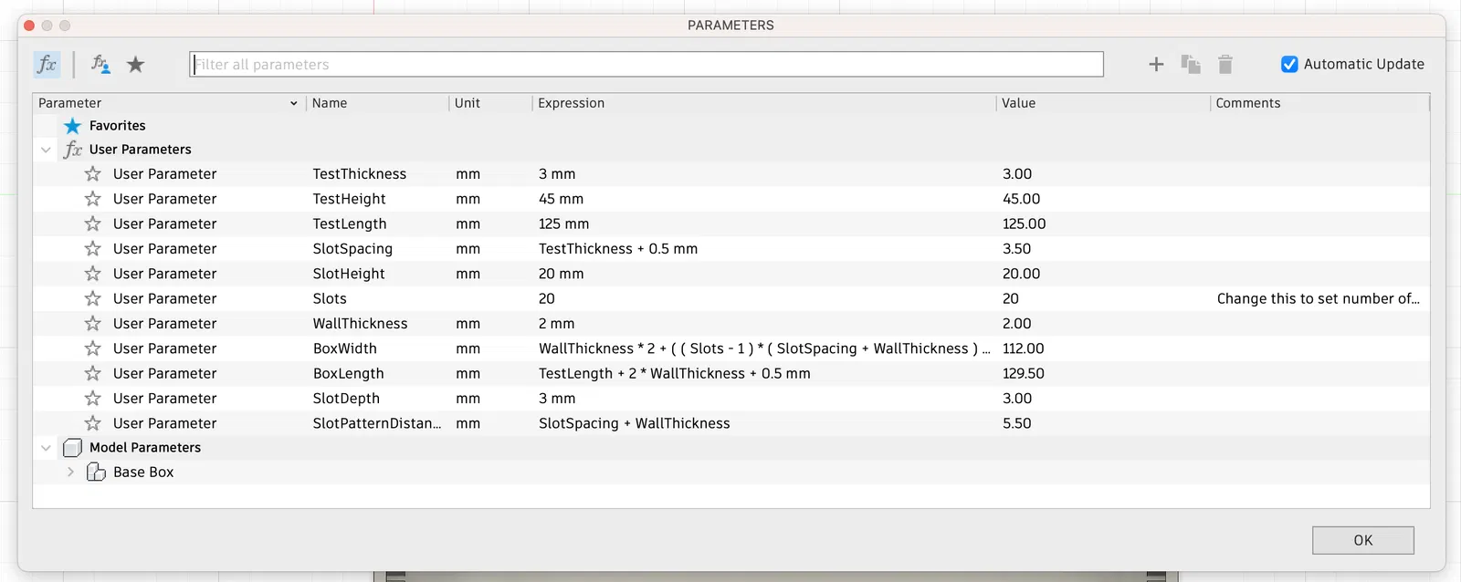The image size is (1461, 582).
Task: Click the fx all parameters filter icon
Action: pos(47,64)
